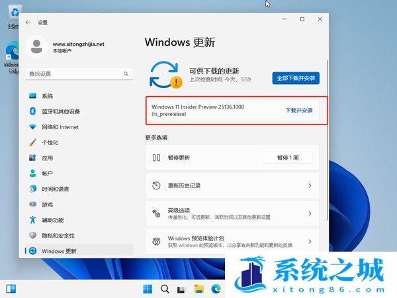
Task: Select 帐户 text in the sidebar
Action: coord(48,174)
